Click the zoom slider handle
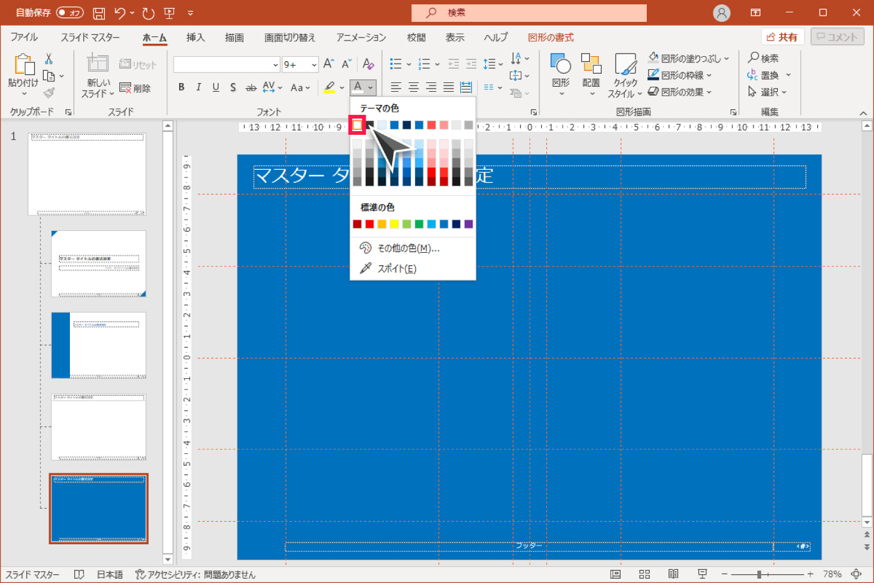The height and width of the screenshot is (583, 874). [759, 574]
